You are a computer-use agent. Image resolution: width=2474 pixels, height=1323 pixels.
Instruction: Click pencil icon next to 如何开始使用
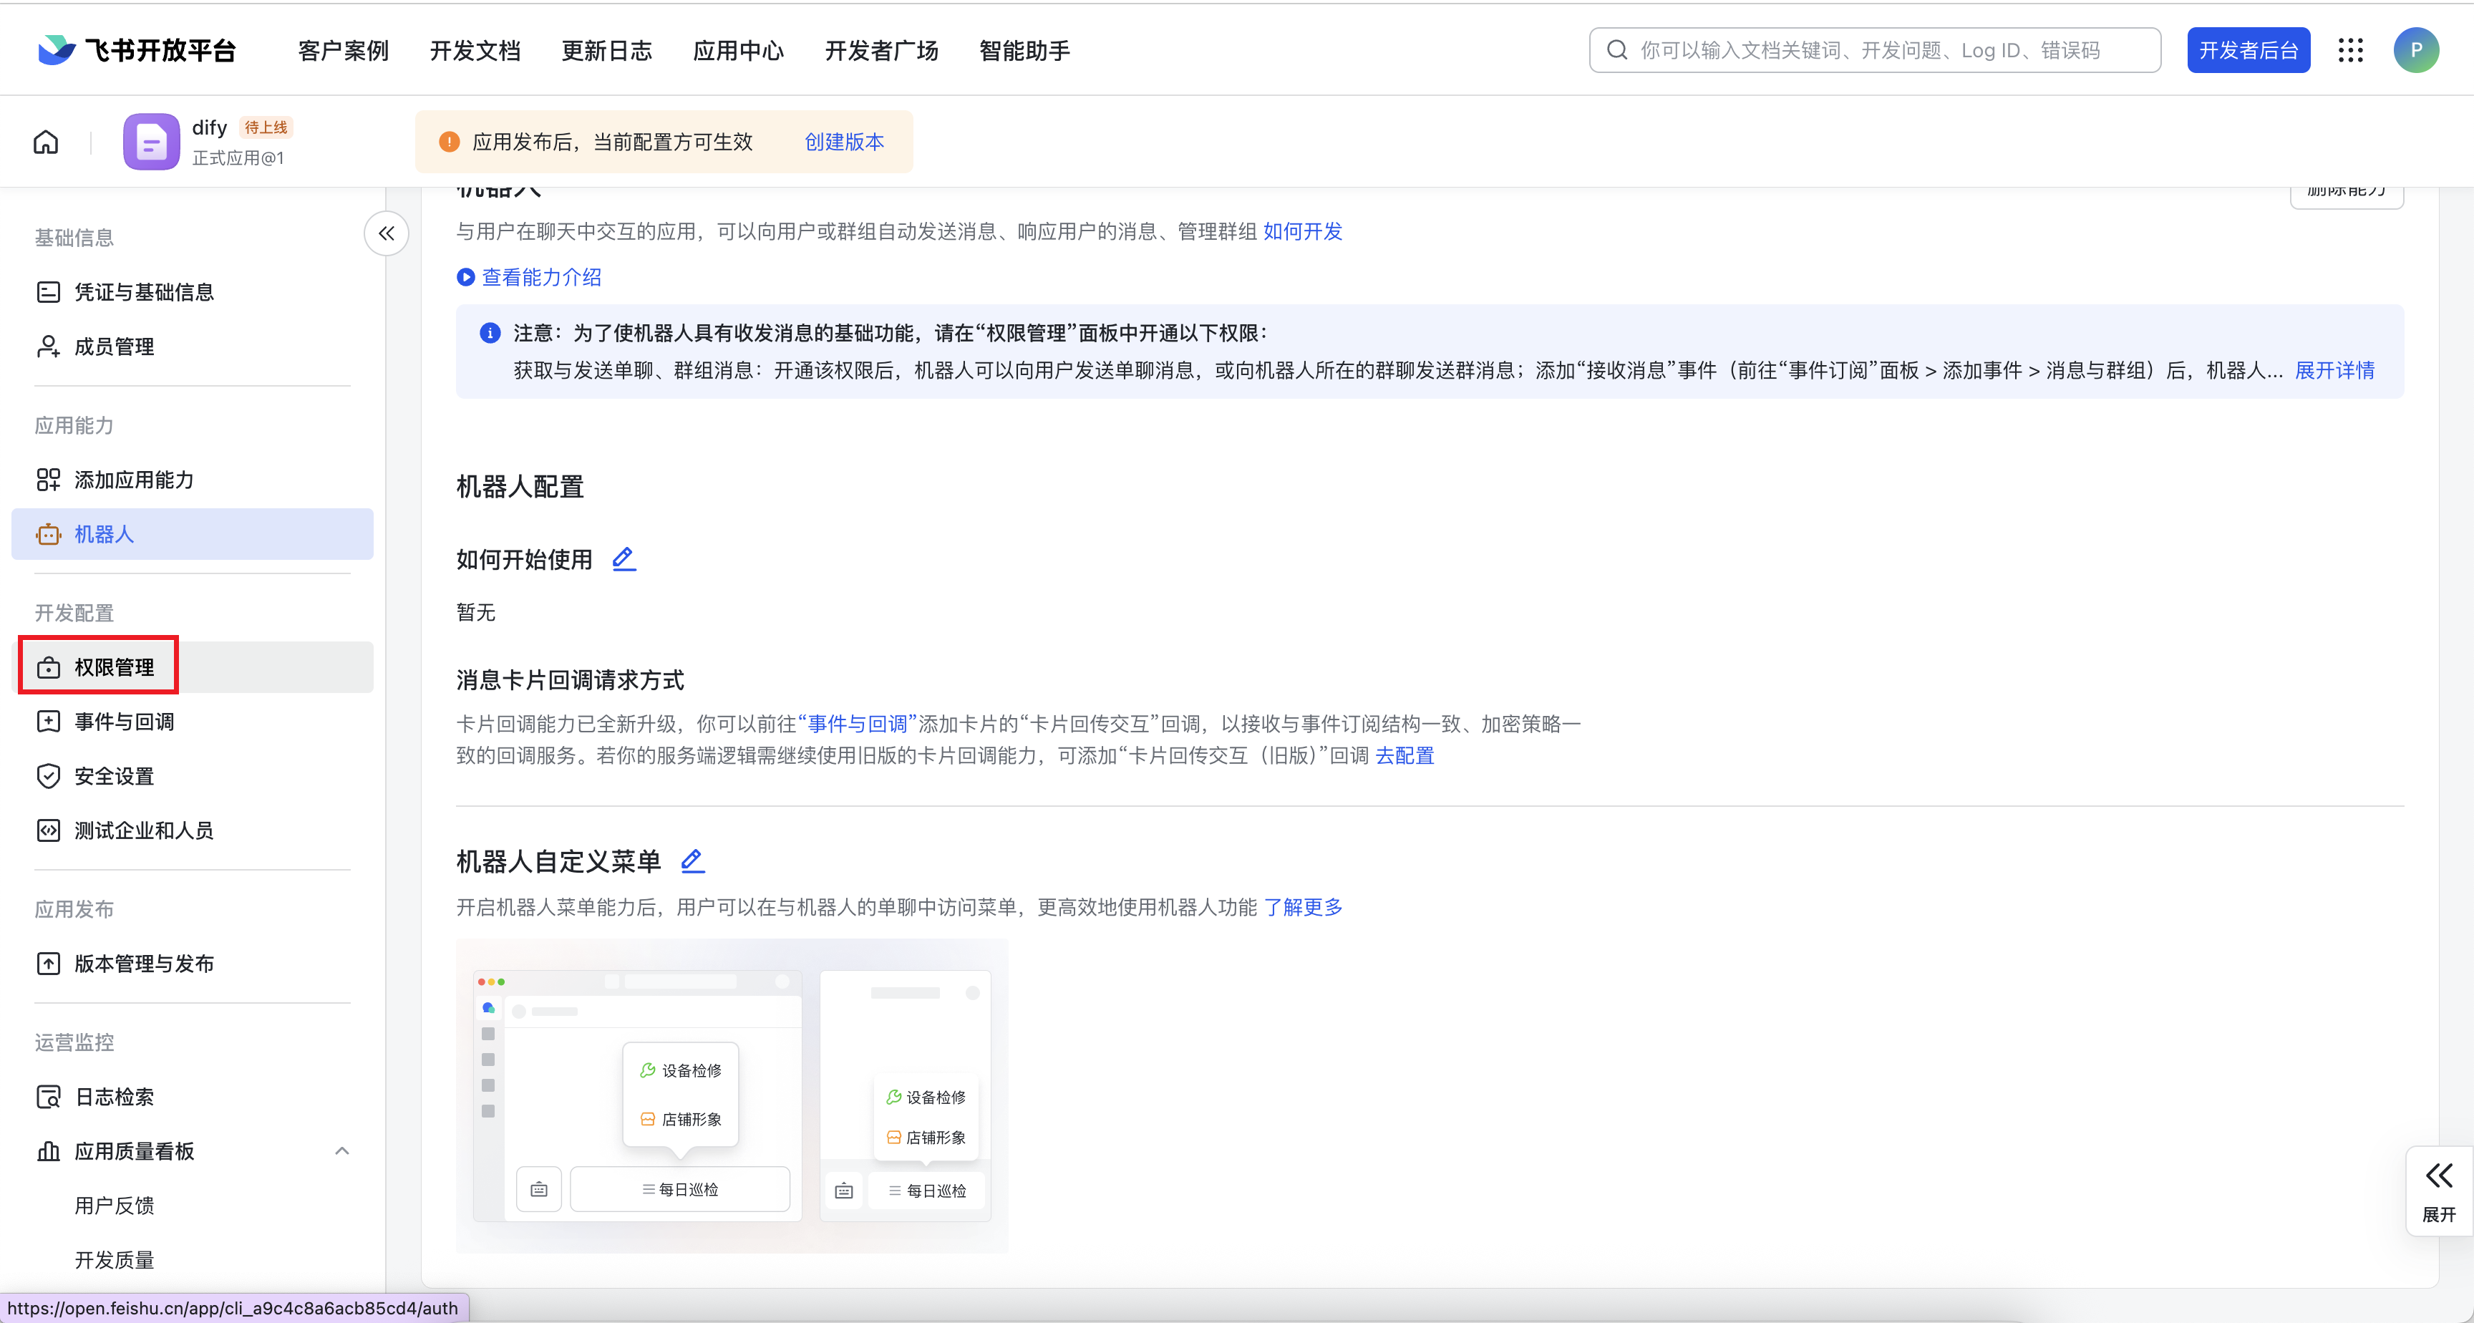(624, 558)
